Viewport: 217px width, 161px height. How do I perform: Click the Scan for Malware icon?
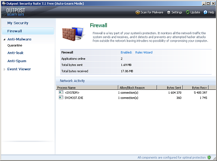coord(138,12)
